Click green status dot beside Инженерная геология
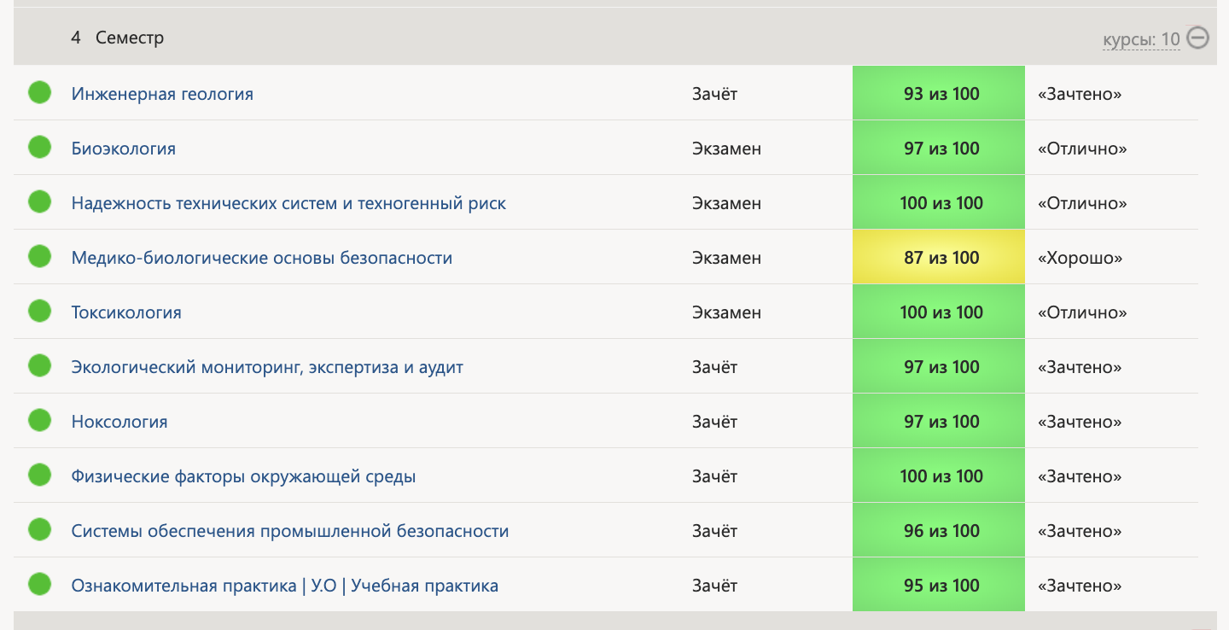 coord(40,92)
